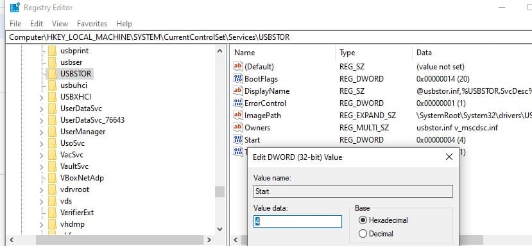Expand the VaultSvc key
Screen dimensions: 532x246
coord(42,167)
